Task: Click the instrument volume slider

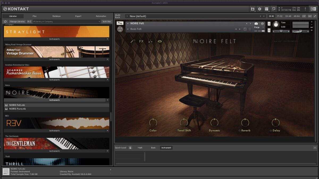Action: pos(300,31)
